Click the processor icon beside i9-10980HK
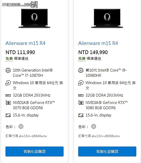 click(81, 70)
